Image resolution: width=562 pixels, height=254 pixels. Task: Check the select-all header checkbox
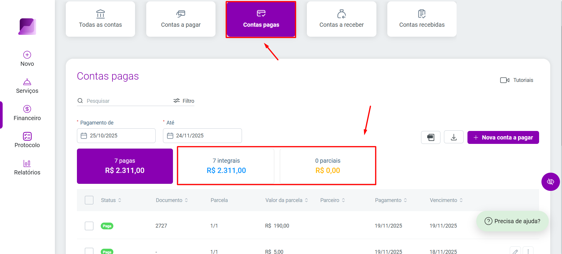click(89, 200)
